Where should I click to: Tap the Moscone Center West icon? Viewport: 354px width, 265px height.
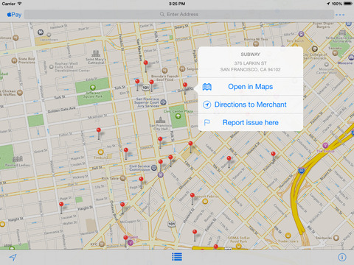coord(326,64)
